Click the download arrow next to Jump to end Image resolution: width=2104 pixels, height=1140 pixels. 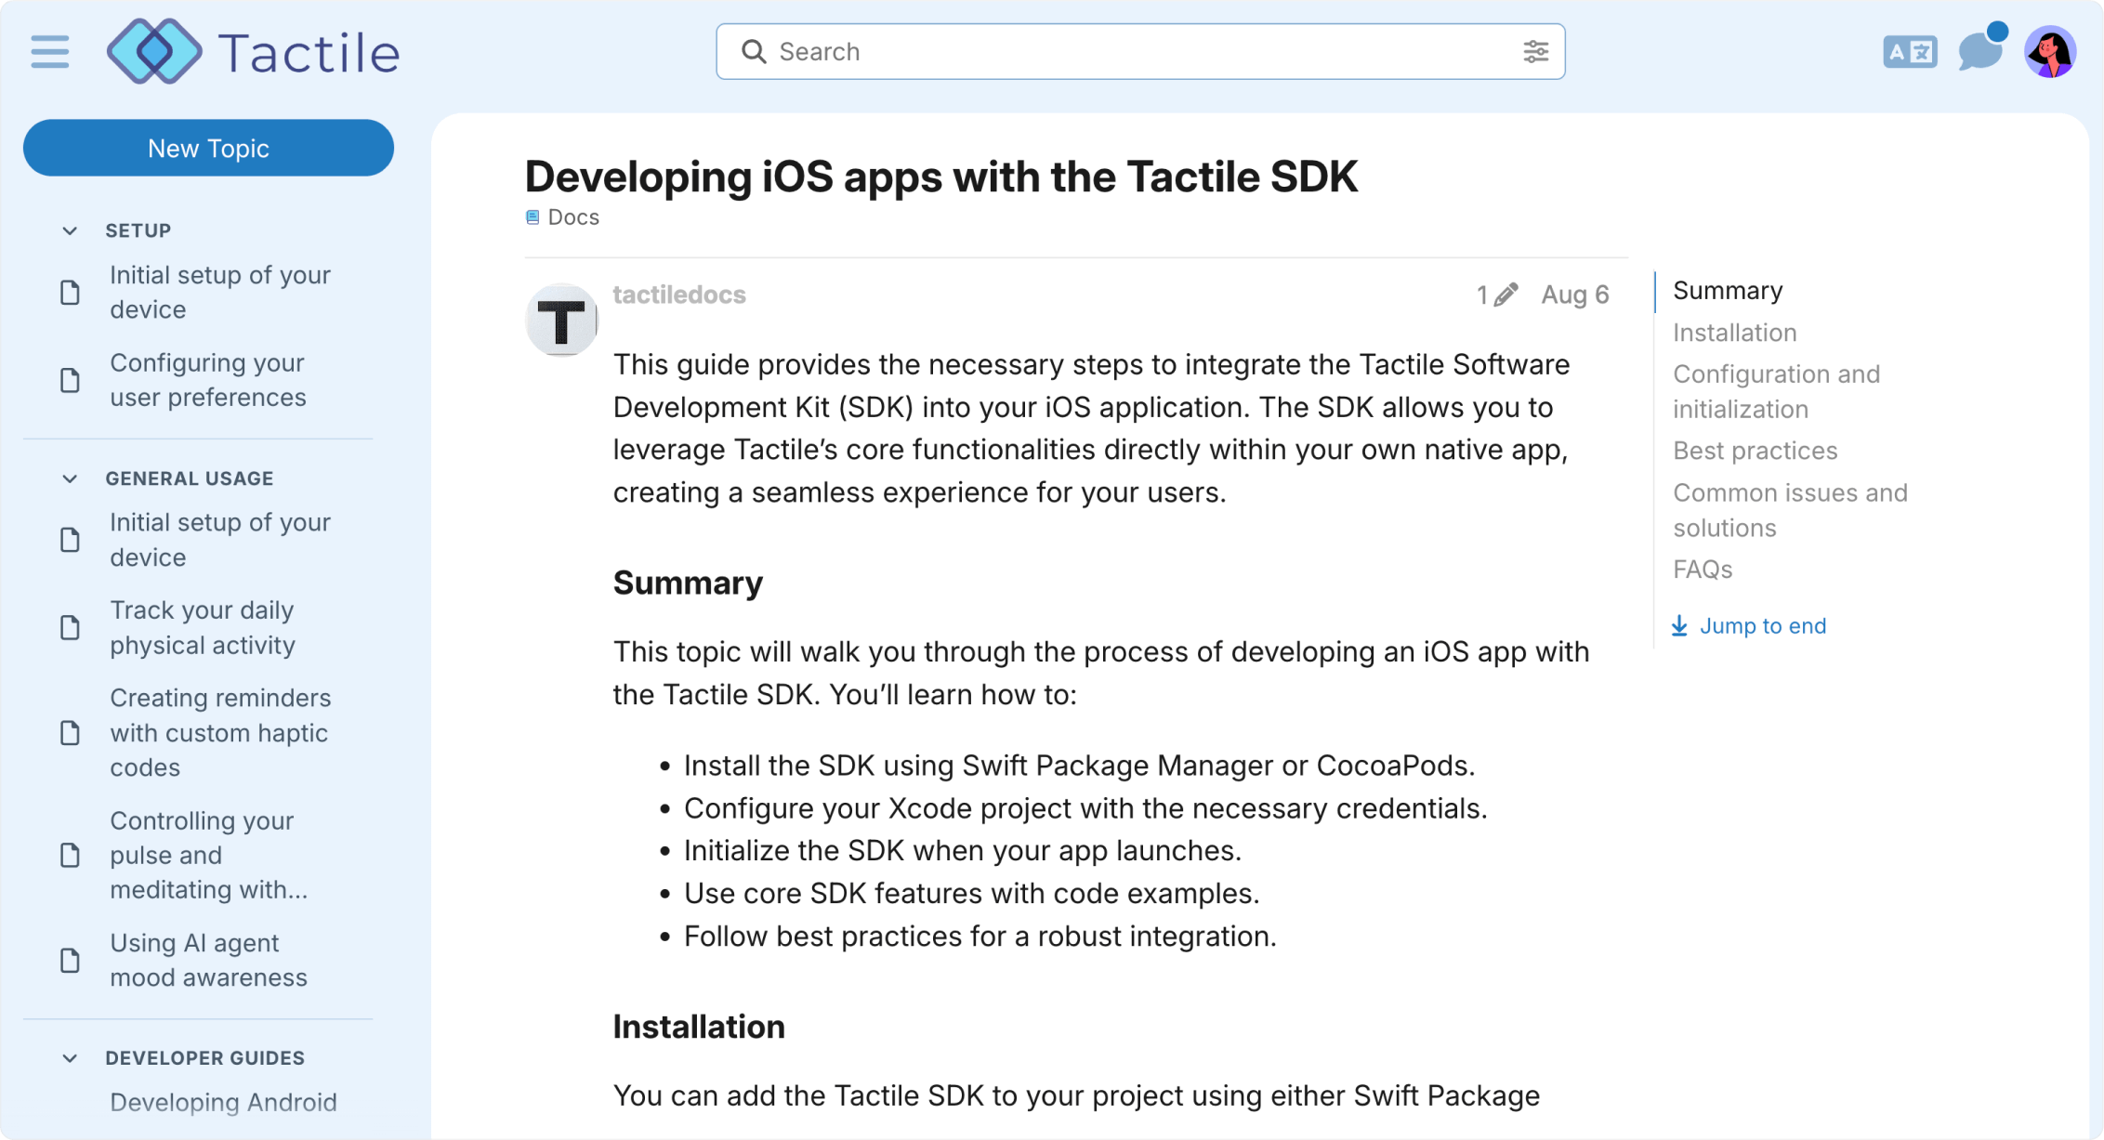click(x=1680, y=625)
